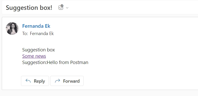The width and height of the screenshot is (198, 96).
Task: Click the Forward button
Action: pyautogui.click(x=67, y=81)
